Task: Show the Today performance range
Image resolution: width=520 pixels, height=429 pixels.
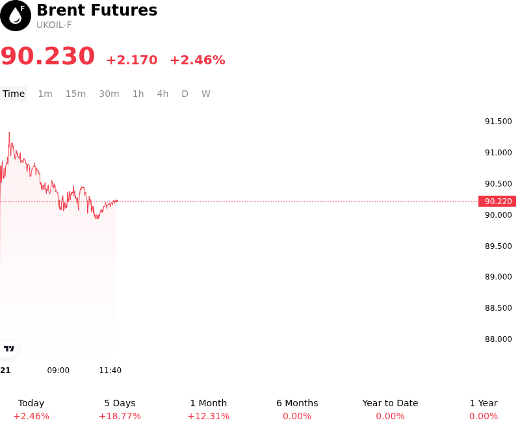Action: 31,409
